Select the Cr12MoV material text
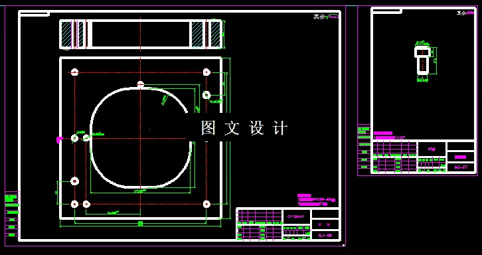Image resolution: width=482 pixels, height=255 pixels. coord(295,216)
